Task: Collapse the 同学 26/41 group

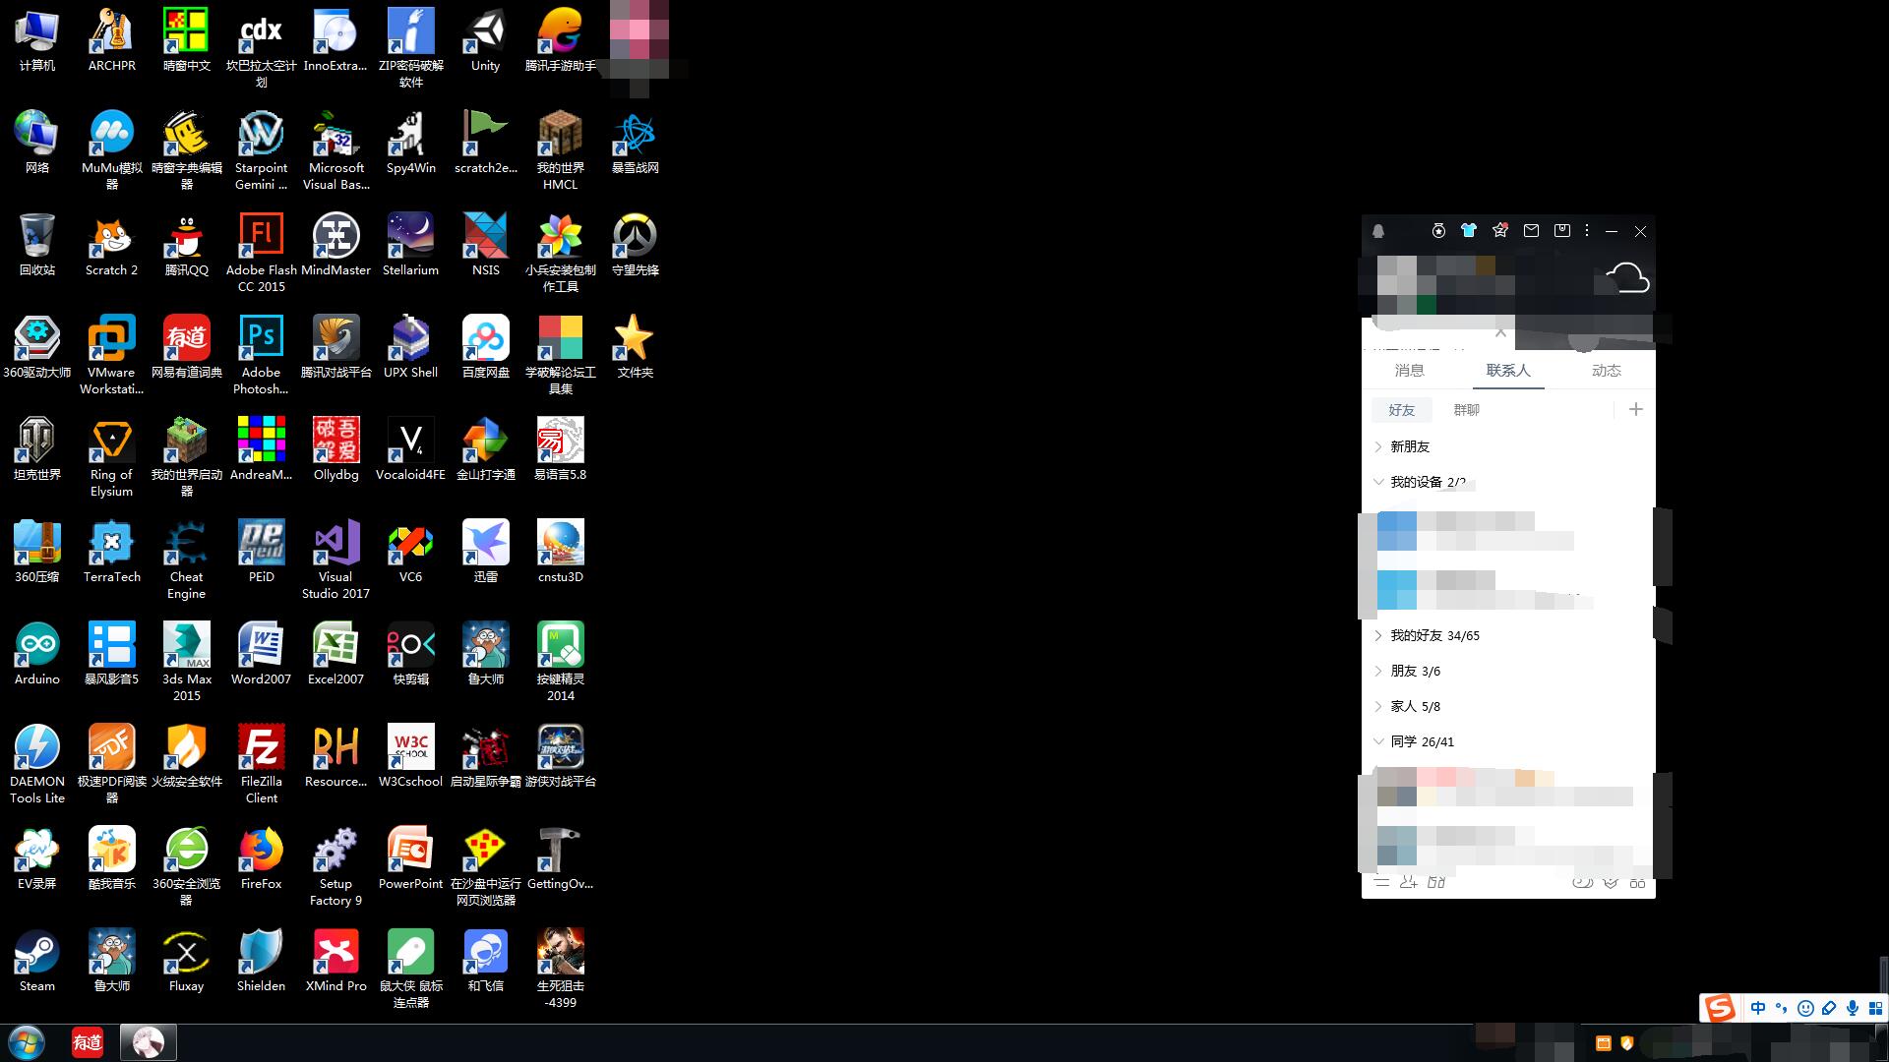Action: [1422, 741]
